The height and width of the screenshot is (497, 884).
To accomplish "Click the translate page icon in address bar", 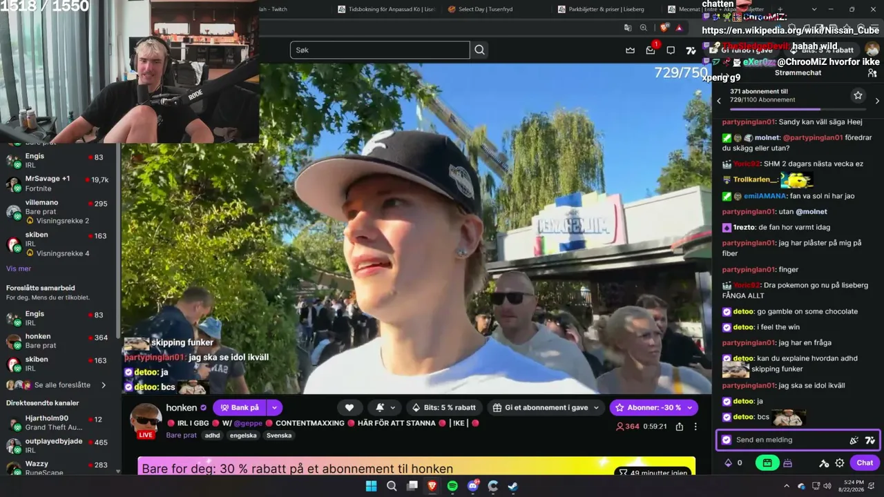I will click(628, 28).
